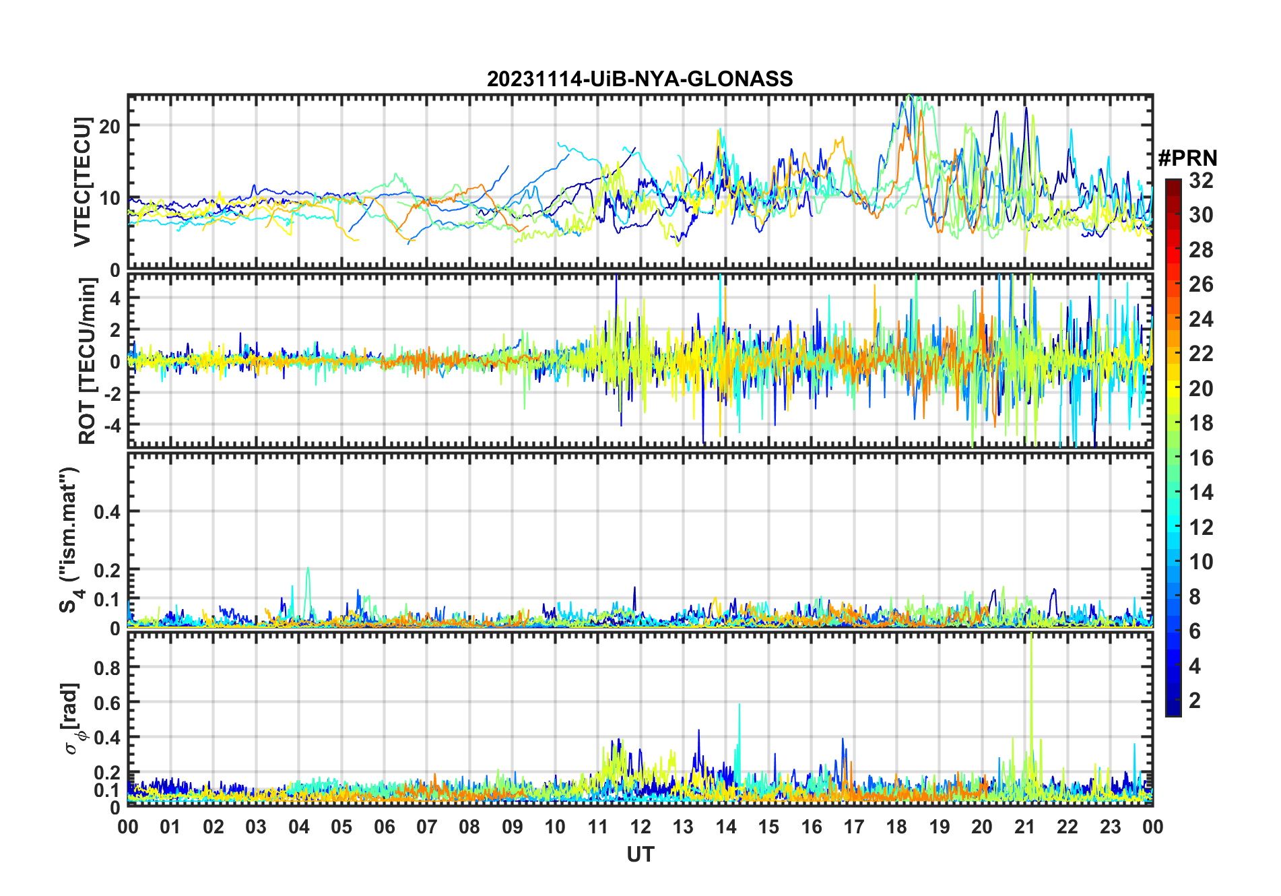Image resolution: width=1281 pixels, height=896 pixels.
Task: Click colorbar tick label 8
Action: tap(1195, 597)
